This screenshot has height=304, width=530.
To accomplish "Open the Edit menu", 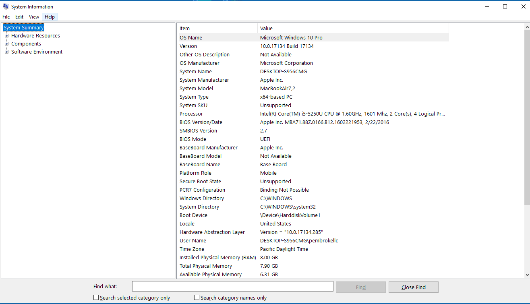I will click(19, 17).
